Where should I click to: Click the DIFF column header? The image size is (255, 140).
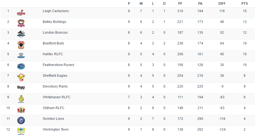point(222,4)
